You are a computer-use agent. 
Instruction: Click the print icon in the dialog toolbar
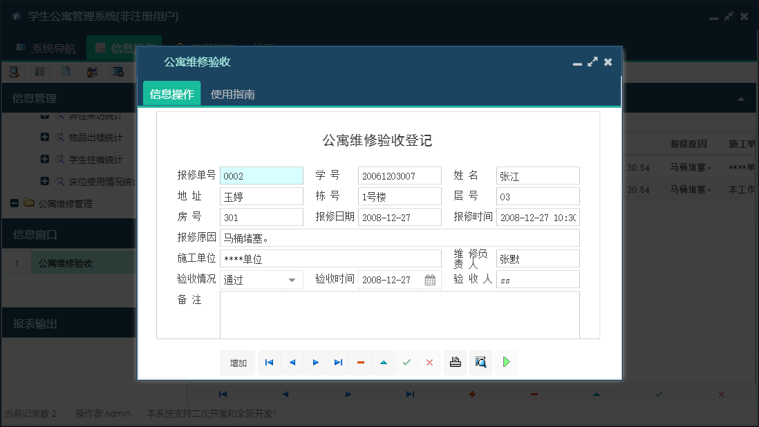455,362
